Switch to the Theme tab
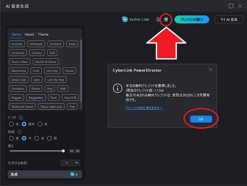The image size is (247, 186). coord(43,34)
